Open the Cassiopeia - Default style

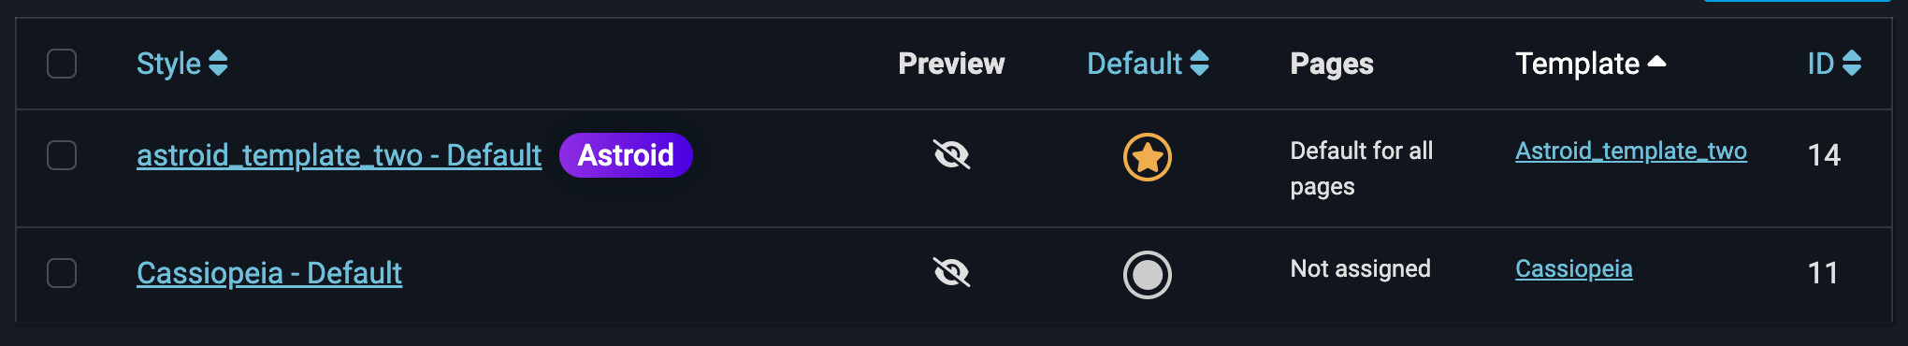pyautogui.click(x=269, y=273)
